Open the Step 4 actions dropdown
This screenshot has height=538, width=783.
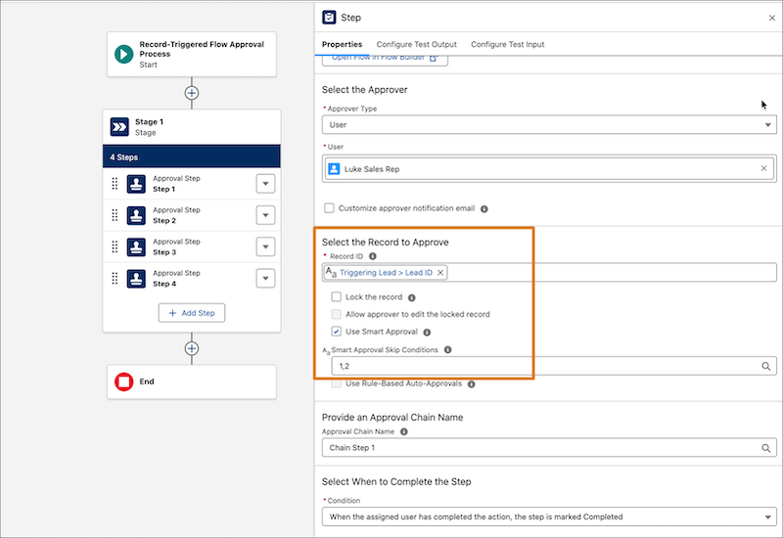[265, 279]
